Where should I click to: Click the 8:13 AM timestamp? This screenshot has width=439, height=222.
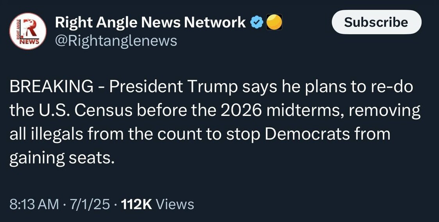(34, 204)
